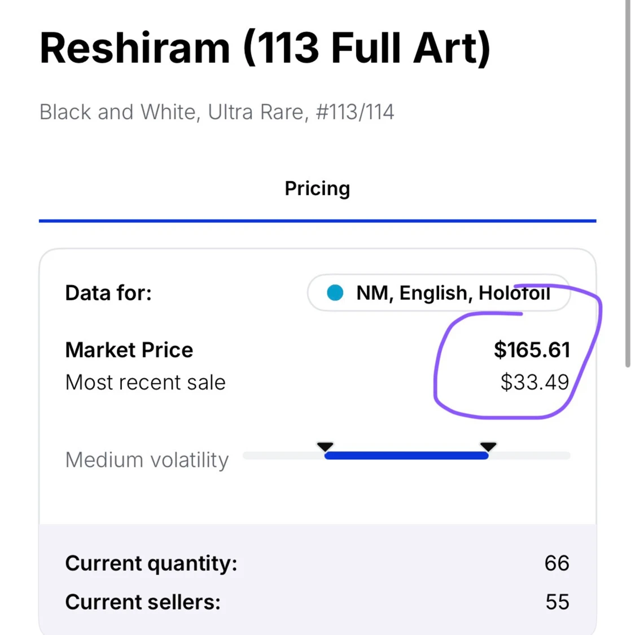Click the blue condition dot in selector
The width and height of the screenshot is (635, 635).
(335, 293)
